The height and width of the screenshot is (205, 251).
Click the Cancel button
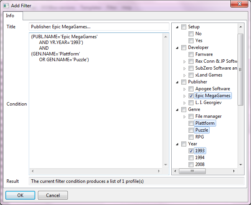point(53,195)
